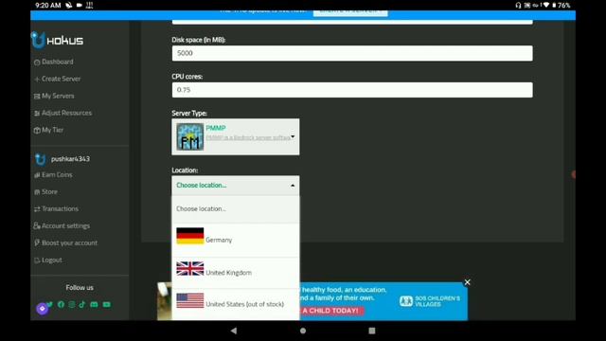Viewport: 606px width, 341px height.
Task: Open My Tier link
Action: click(x=53, y=130)
